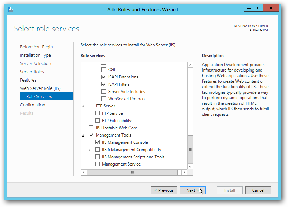Close the Add Roles and Features Wizard
Image resolution: width=288 pixels, height=207 pixels.
[271, 8]
